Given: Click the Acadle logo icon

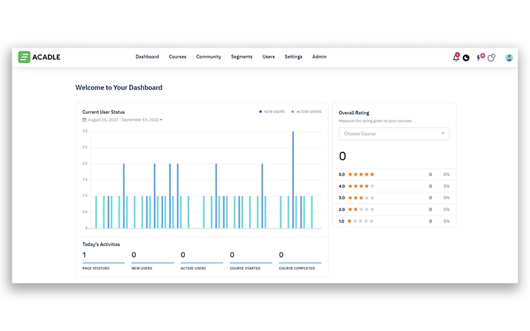Looking at the screenshot, I should pyautogui.click(x=25, y=57).
